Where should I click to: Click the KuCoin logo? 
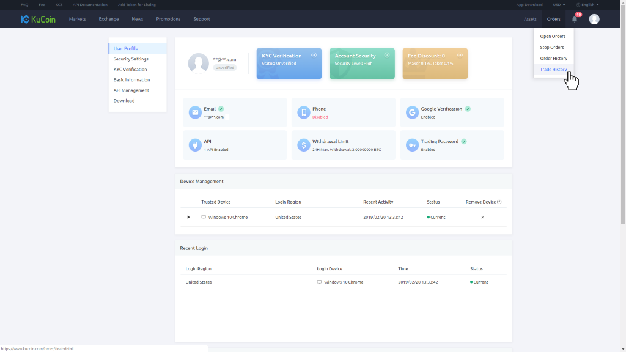point(38,19)
